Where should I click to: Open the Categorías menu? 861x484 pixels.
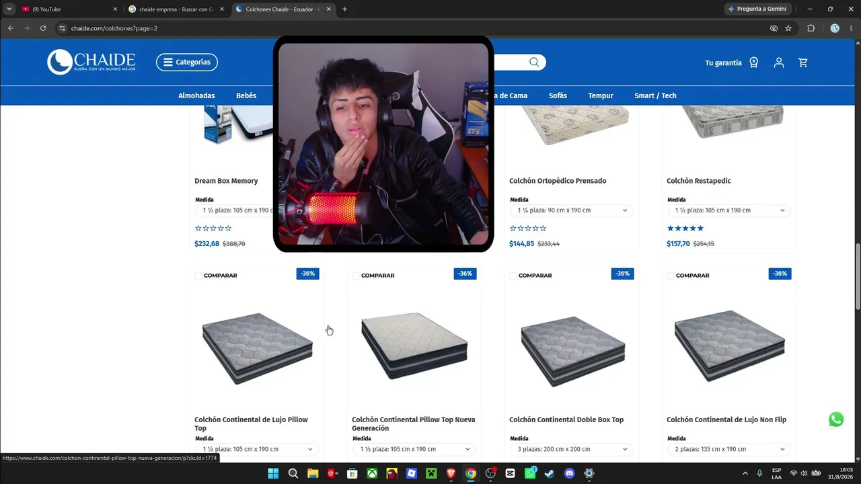[x=187, y=62]
